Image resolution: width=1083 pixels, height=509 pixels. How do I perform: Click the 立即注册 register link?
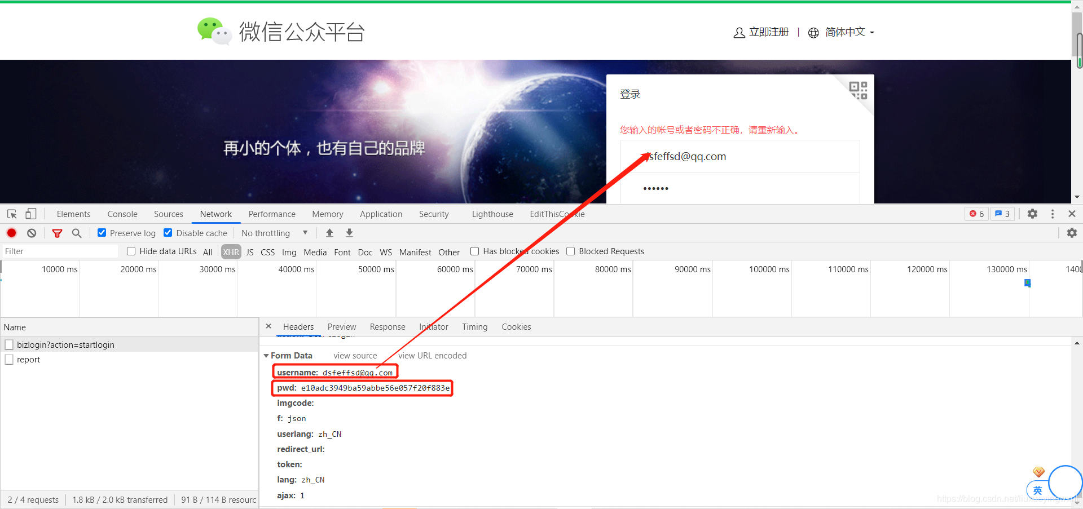pyautogui.click(x=769, y=32)
